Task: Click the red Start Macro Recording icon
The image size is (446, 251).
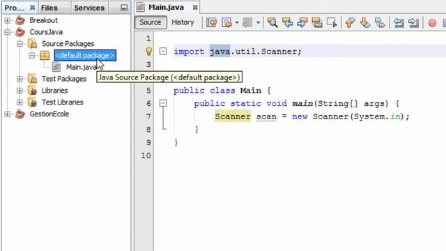Action: (x=432, y=23)
